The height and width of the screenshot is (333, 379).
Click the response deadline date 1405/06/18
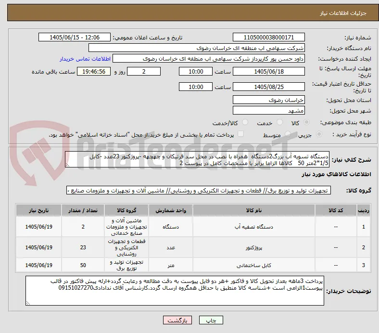[x=268, y=71]
